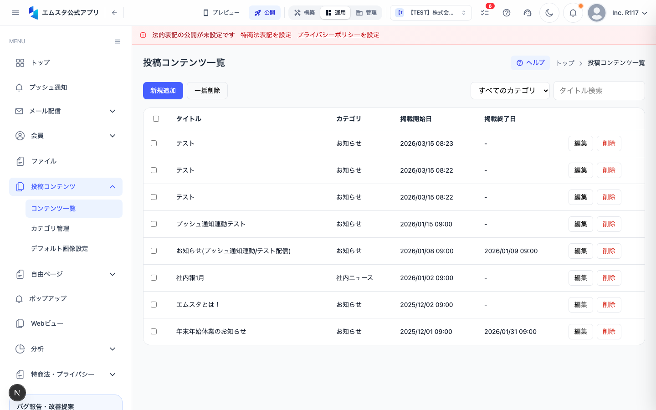Click the back arrow in the header
The image size is (656, 410).
click(x=114, y=13)
